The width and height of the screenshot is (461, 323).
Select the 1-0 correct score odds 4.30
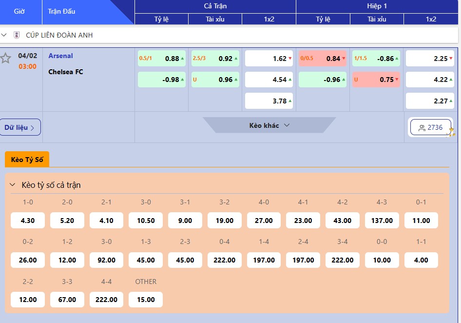click(28, 221)
